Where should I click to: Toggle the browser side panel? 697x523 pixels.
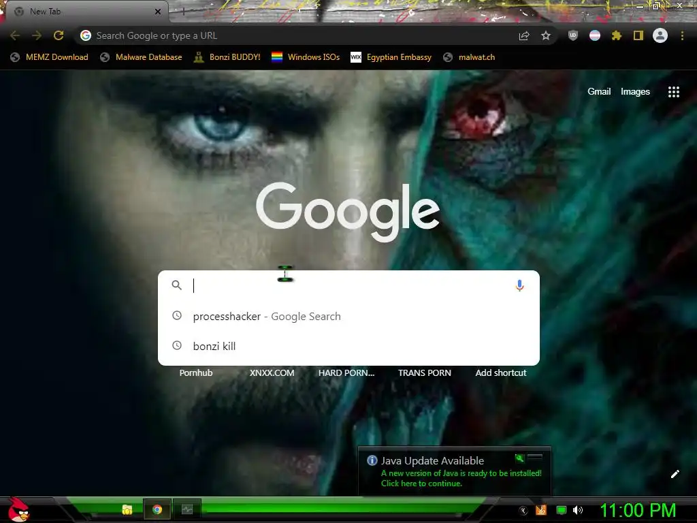click(638, 35)
